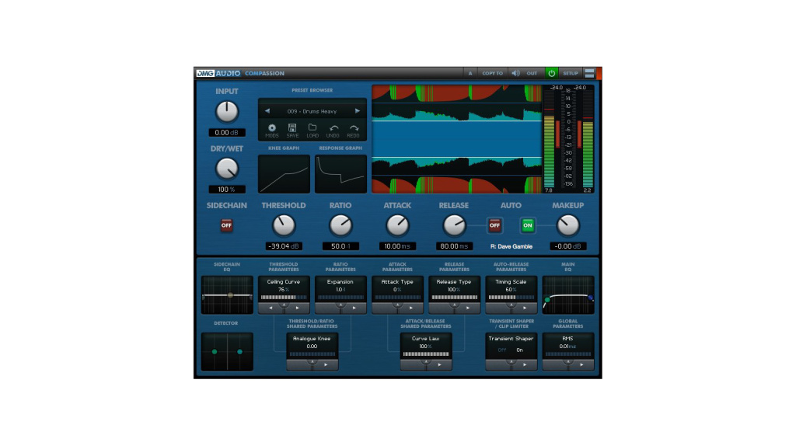Click the R: Dave Gamble label
This screenshot has width=796, height=439.
point(511,246)
